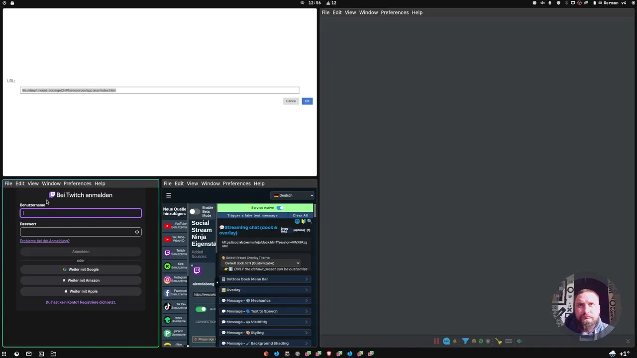This screenshot has width=637, height=358.
Task: Click the magnifier icon below Clear All
Action: [310, 221]
